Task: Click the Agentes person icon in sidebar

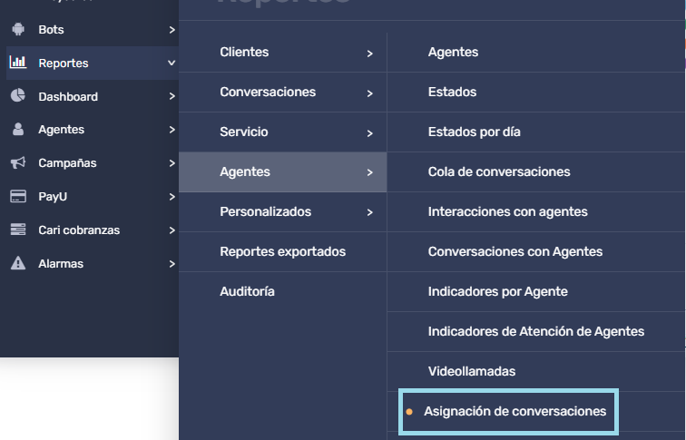Action: point(18,129)
